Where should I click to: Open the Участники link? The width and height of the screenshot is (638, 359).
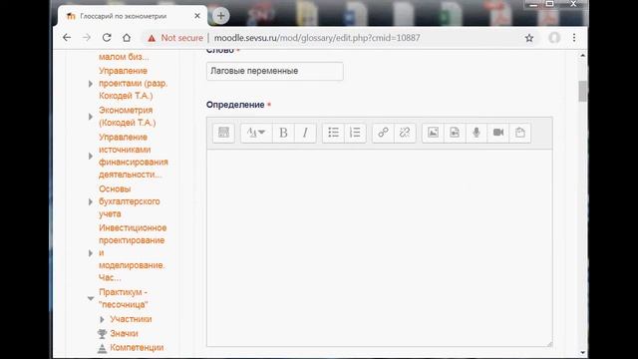[131, 319]
